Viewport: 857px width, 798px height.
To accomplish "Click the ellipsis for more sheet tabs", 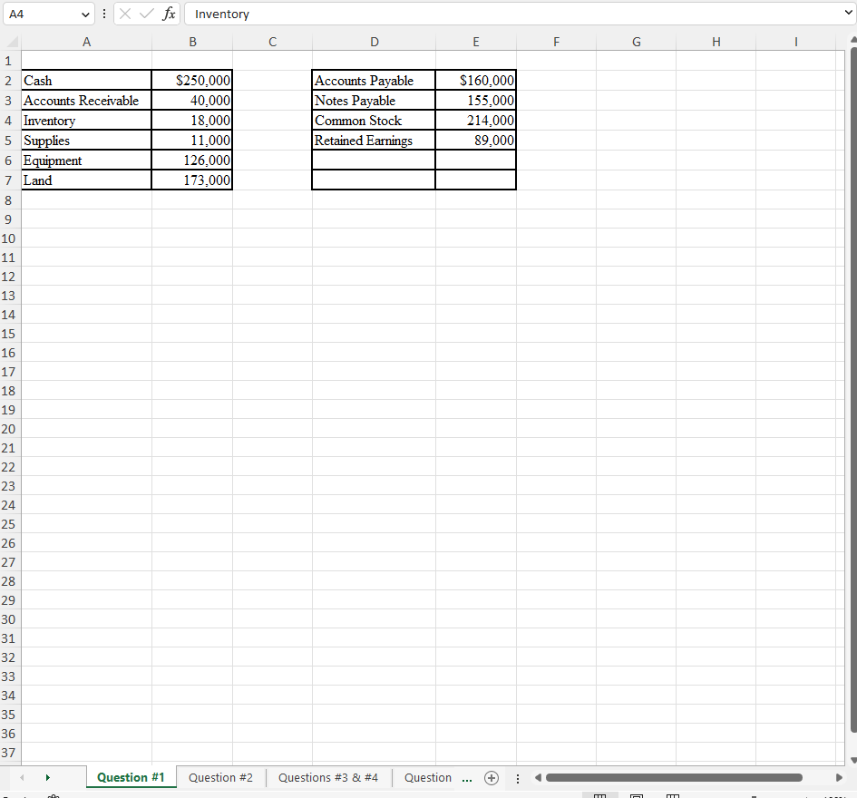I will [467, 778].
